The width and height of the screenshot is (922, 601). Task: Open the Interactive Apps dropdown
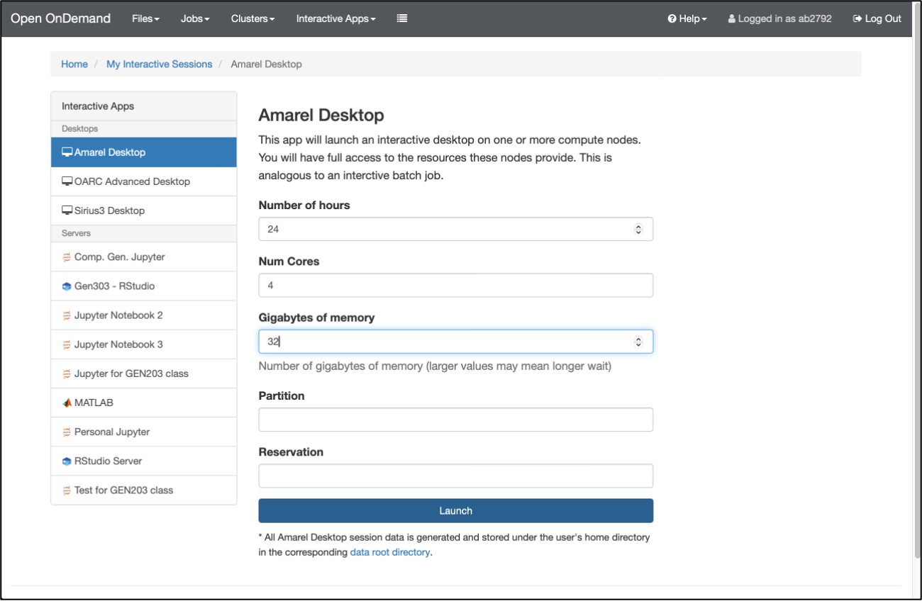(x=335, y=18)
